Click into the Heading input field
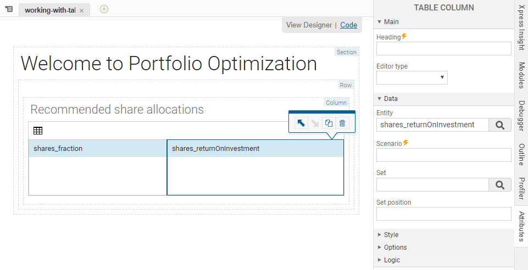Image resolution: width=528 pixels, height=270 pixels. pyautogui.click(x=443, y=48)
